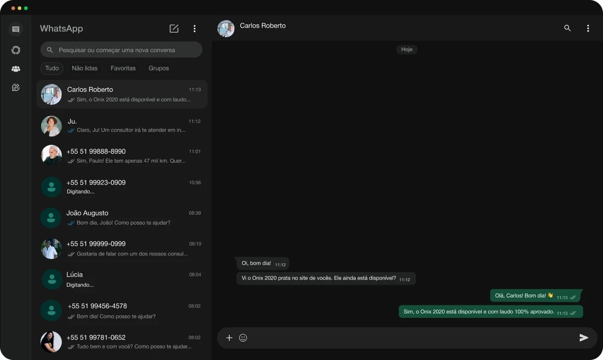Toggle the Grupos filter
Image resolution: width=603 pixels, height=360 pixels.
[x=158, y=68]
